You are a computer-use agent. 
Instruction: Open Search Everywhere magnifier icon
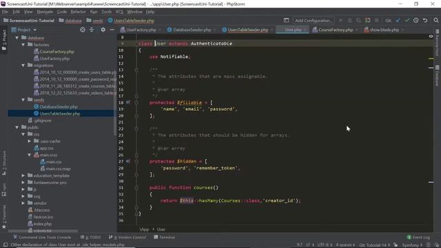click(436, 20)
